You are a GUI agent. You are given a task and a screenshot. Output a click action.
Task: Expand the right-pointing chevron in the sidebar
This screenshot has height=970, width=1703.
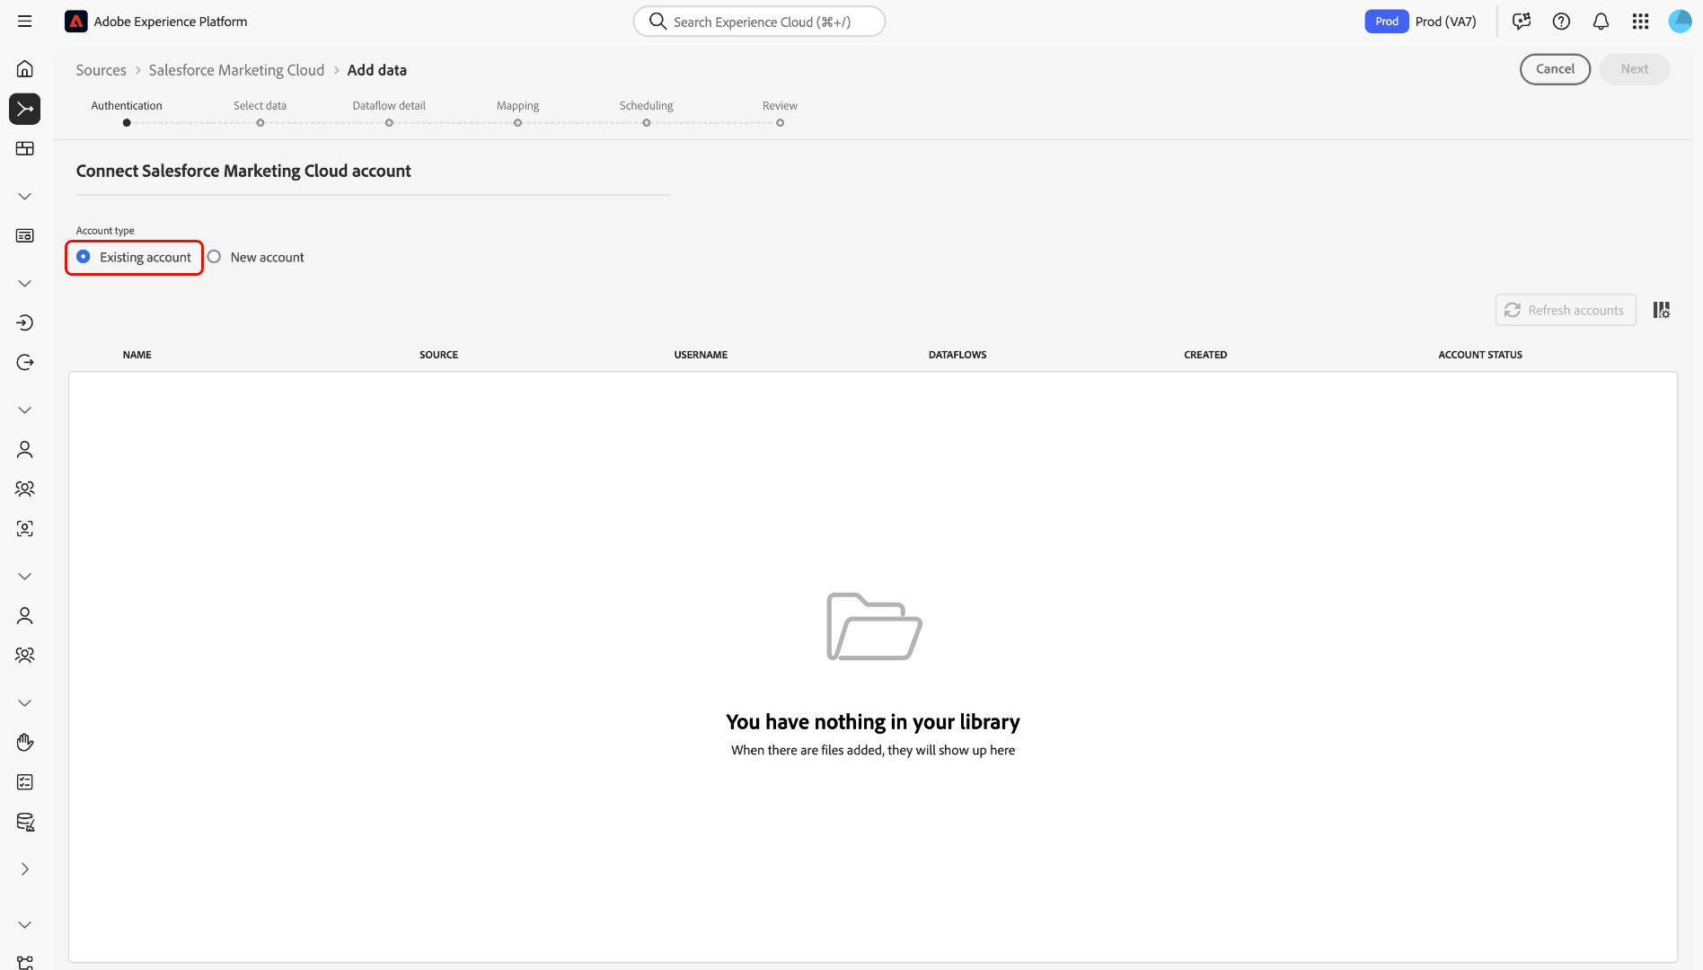tap(25, 869)
